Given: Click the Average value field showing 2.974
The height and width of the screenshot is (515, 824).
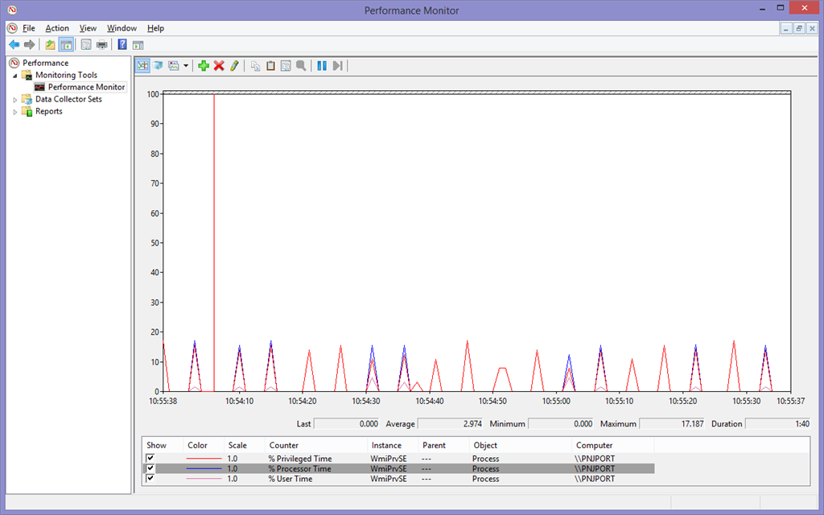Looking at the screenshot, I should point(450,423).
